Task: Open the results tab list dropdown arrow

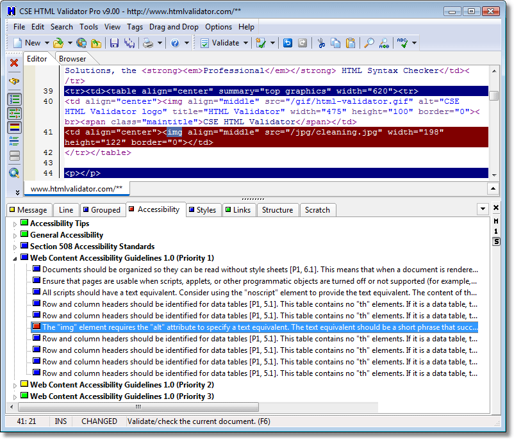Action: click(483, 209)
